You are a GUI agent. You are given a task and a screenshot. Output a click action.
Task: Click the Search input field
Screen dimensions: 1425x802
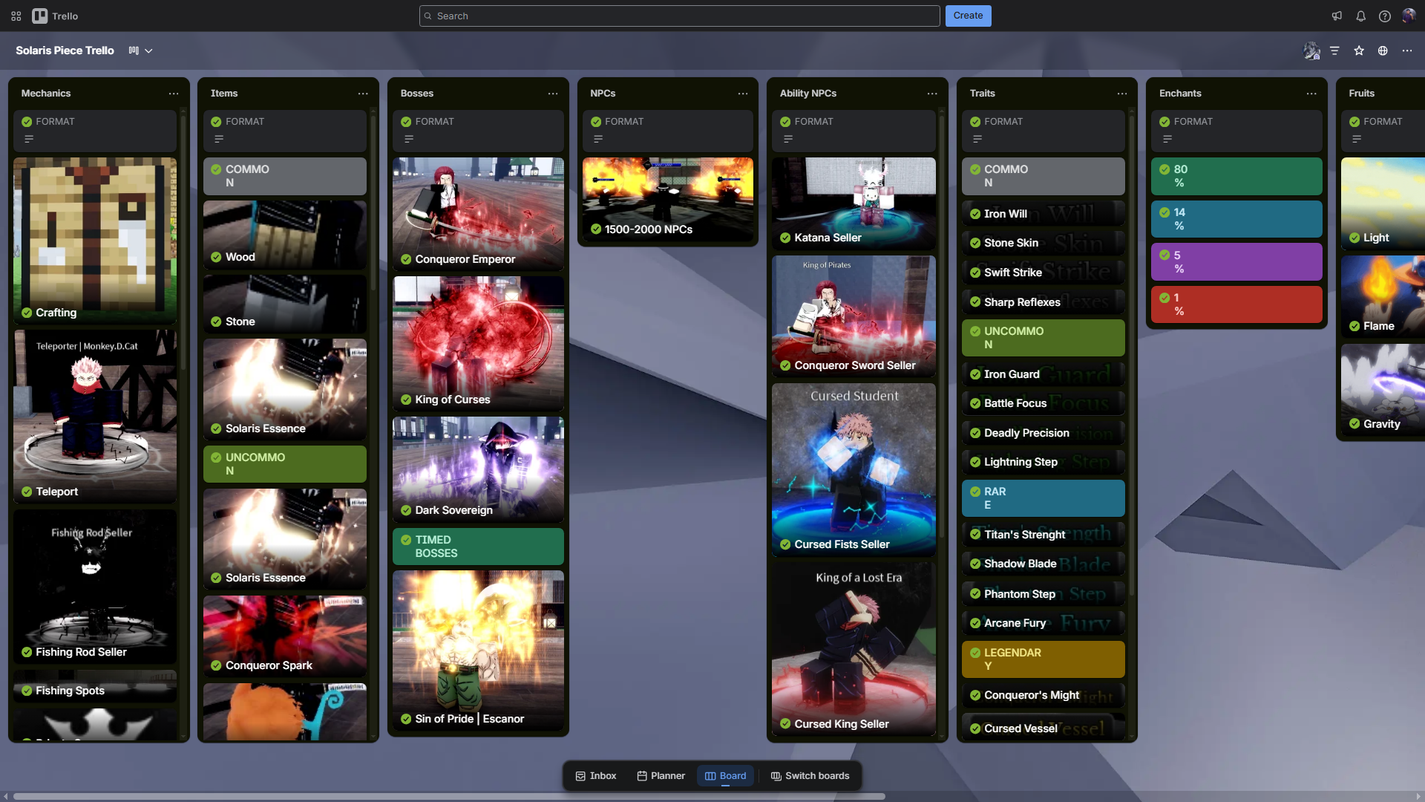click(x=679, y=16)
